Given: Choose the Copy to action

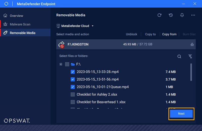Looking at the screenshot, I should [150, 34].
